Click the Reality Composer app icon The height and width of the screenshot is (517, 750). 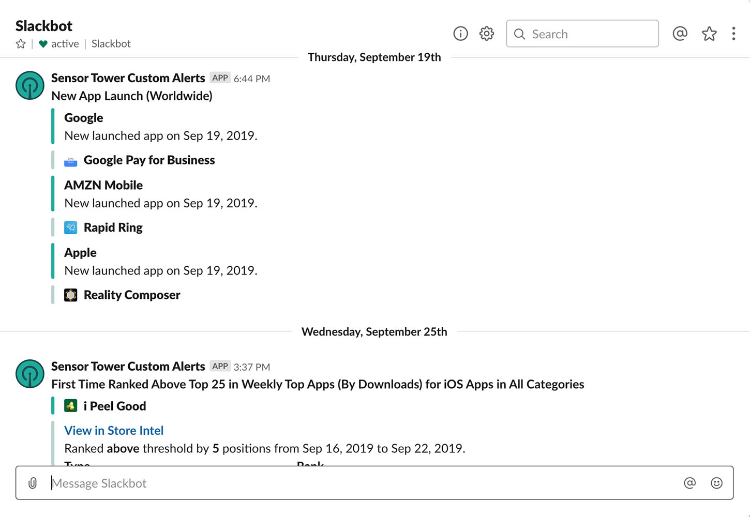(x=70, y=295)
